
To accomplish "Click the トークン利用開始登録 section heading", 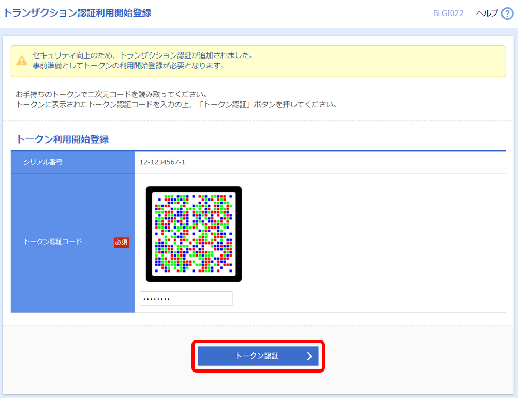I will pyautogui.click(x=62, y=139).
